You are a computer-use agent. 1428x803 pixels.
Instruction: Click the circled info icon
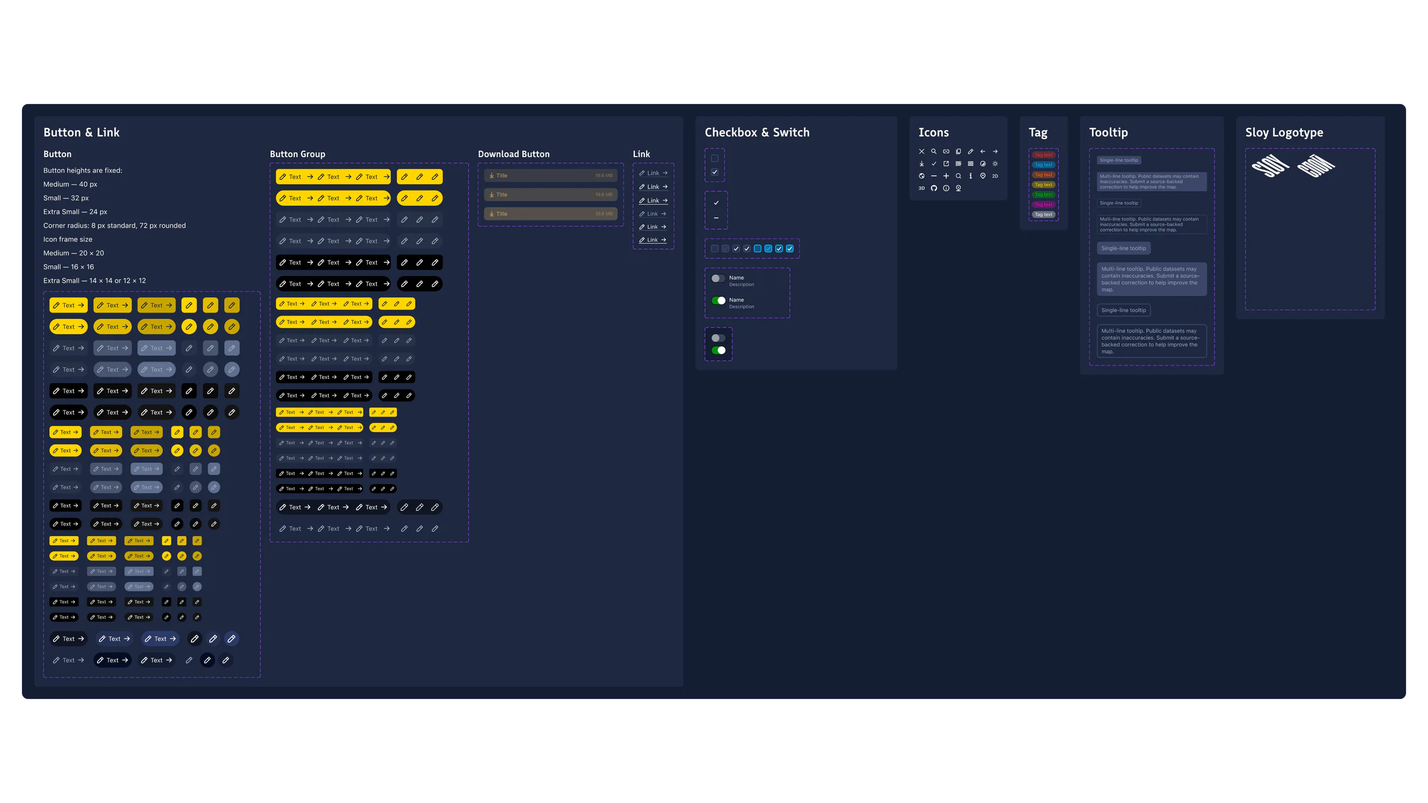tap(946, 188)
